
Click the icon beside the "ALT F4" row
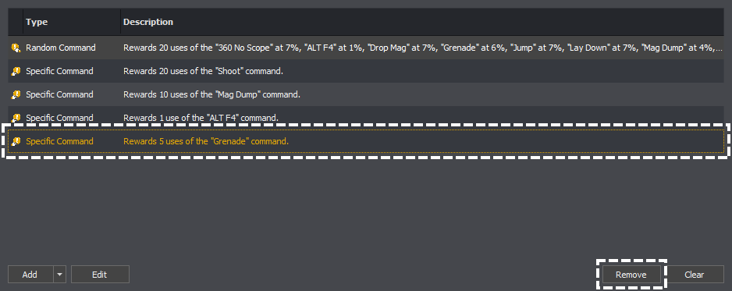click(16, 118)
